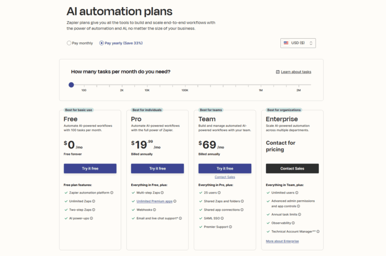
Task: Click info icon next to Multi-step Zaps
Action: pyautogui.click(x=162, y=193)
